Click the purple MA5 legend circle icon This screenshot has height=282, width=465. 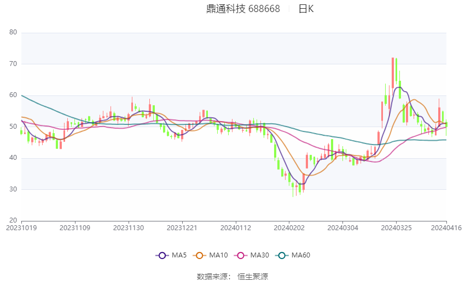162,255
